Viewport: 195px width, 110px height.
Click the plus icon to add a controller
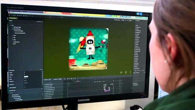tap(42, 89)
